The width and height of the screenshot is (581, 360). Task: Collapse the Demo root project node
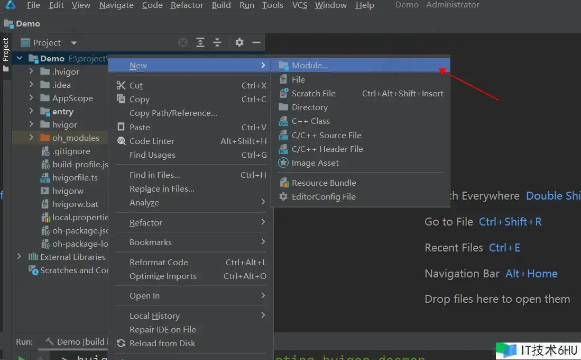20,58
